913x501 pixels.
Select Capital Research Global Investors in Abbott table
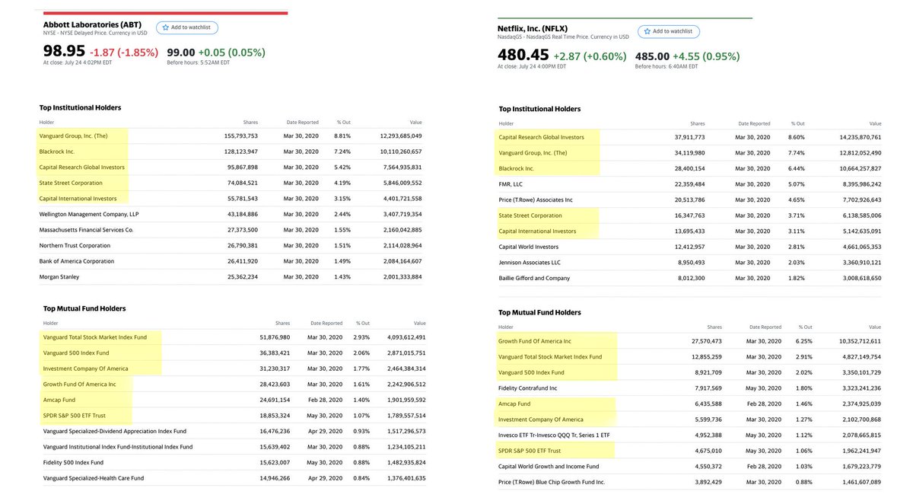(x=81, y=167)
